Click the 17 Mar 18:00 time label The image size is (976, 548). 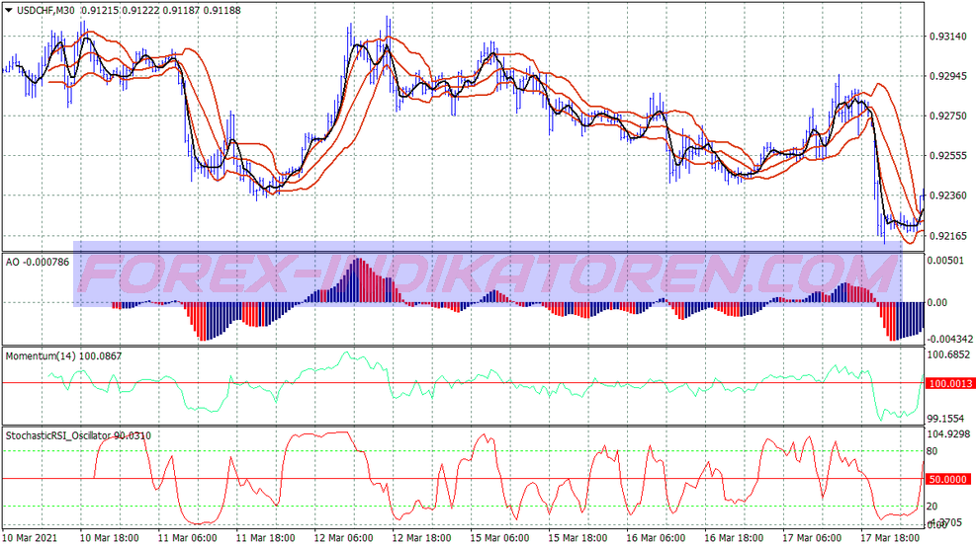point(890,538)
